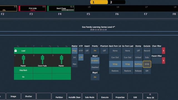178x100 pixels.
Task: Toggle Exclude from Record
Action: pyautogui.click(x=147, y=51)
